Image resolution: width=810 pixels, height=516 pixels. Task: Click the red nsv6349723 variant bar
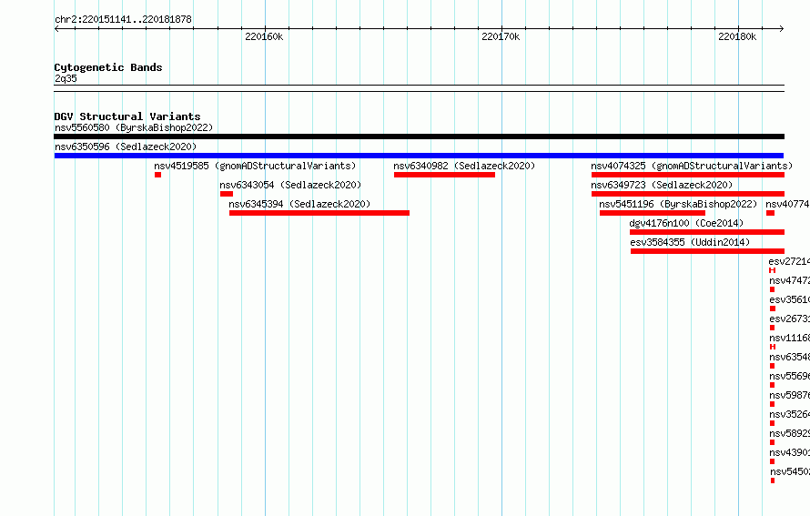[x=687, y=194]
